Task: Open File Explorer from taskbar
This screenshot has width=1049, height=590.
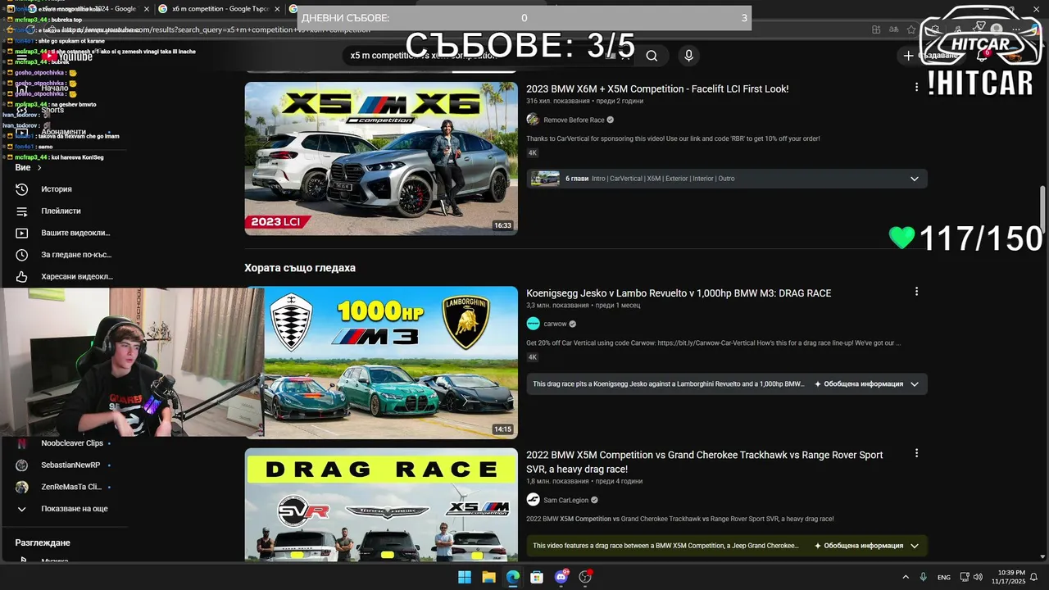Action: click(x=488, y=577)
